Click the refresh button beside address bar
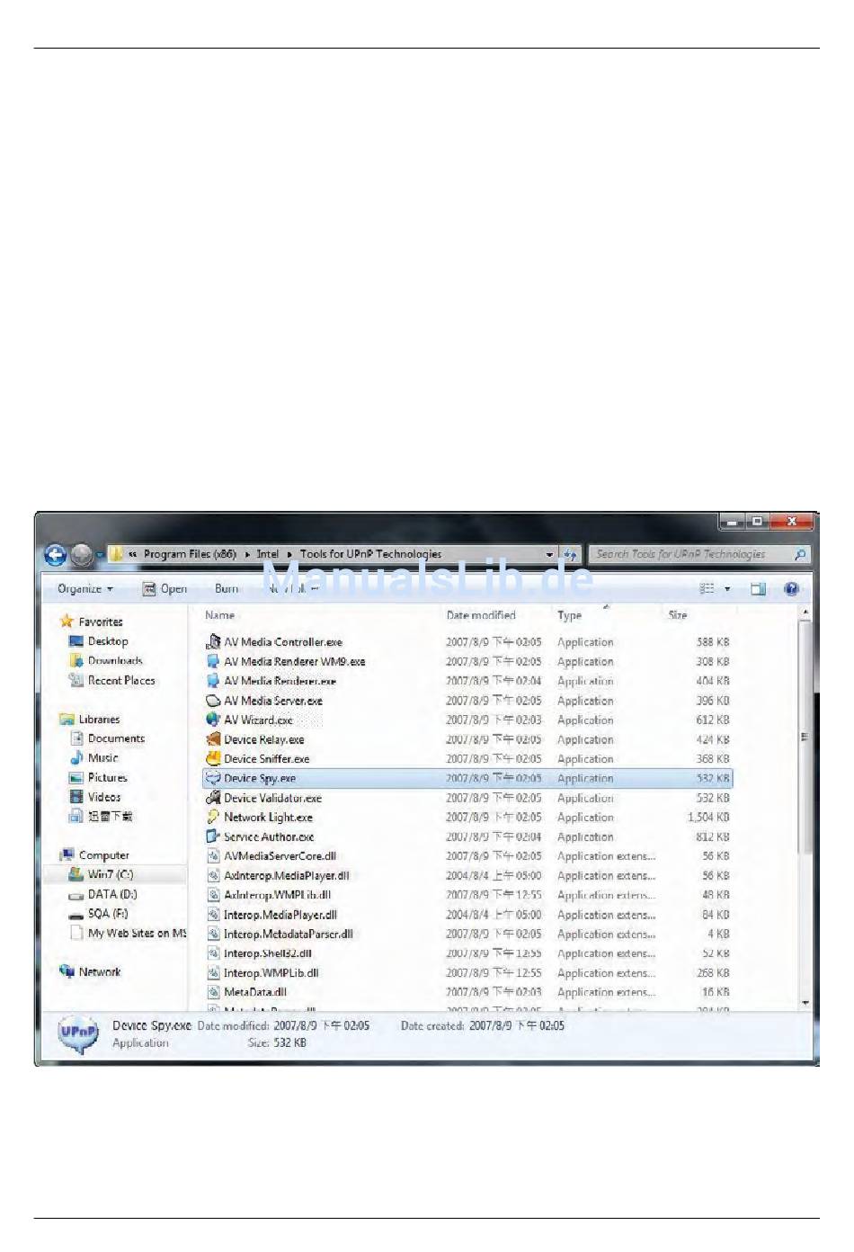Screen dimensions: 854x1252 click(x=570, y=555)
